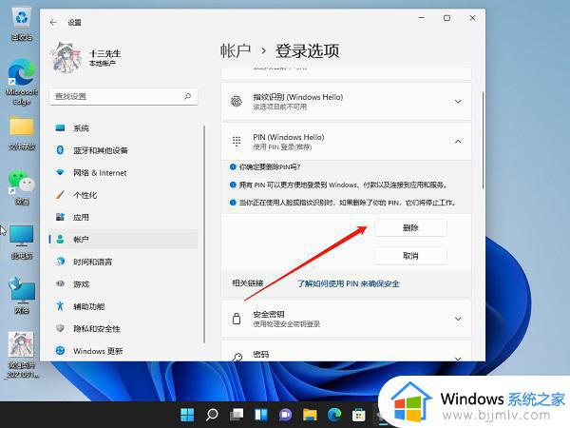Click the security key lock icon
Viewport: 570px width, 428px height.
click(x=237, y=319)
